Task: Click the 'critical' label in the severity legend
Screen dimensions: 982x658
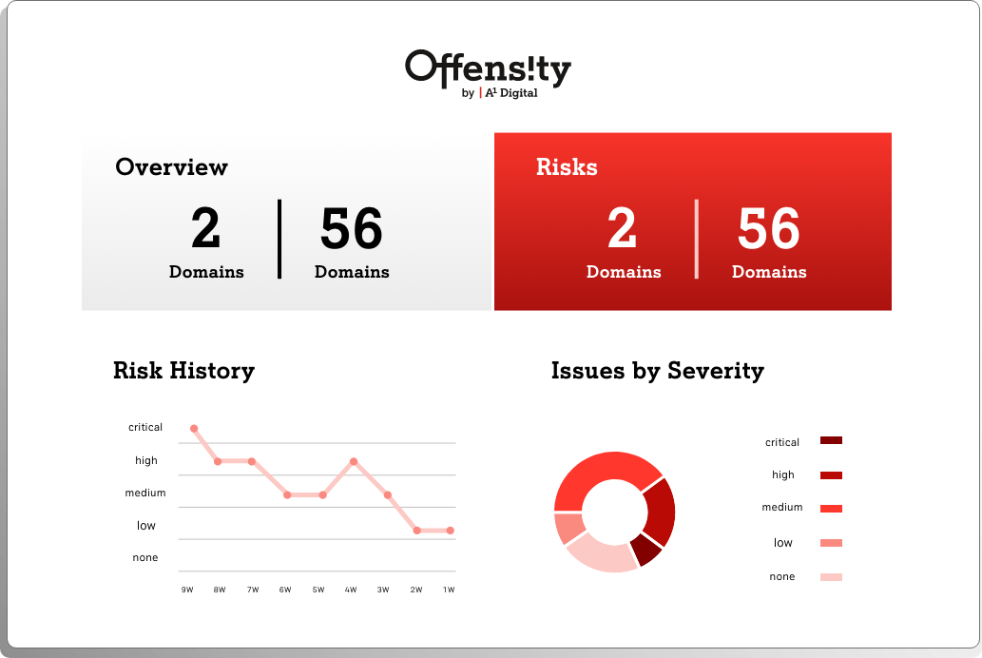Action: 782,442
